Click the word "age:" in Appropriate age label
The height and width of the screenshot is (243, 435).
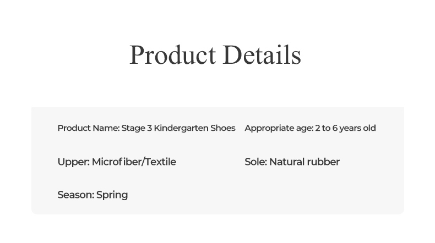point(304,129)
